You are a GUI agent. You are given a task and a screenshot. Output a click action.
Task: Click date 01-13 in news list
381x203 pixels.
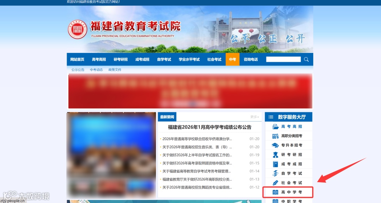click(x=254, y=179)
